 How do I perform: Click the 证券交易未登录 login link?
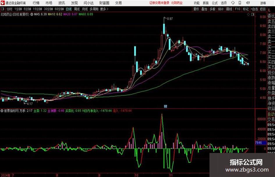159,3
